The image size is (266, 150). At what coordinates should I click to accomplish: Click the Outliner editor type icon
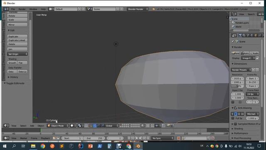point(234,14)
